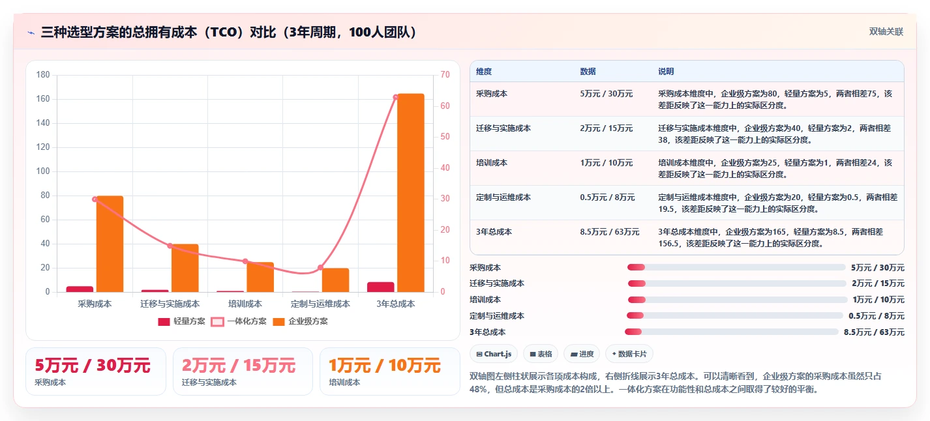
Task: Click the table data value 5万元 / 30万元
Action: (606, 94)
